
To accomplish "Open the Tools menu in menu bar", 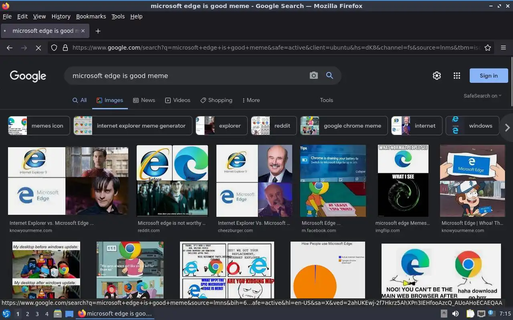I will point(118,16).
